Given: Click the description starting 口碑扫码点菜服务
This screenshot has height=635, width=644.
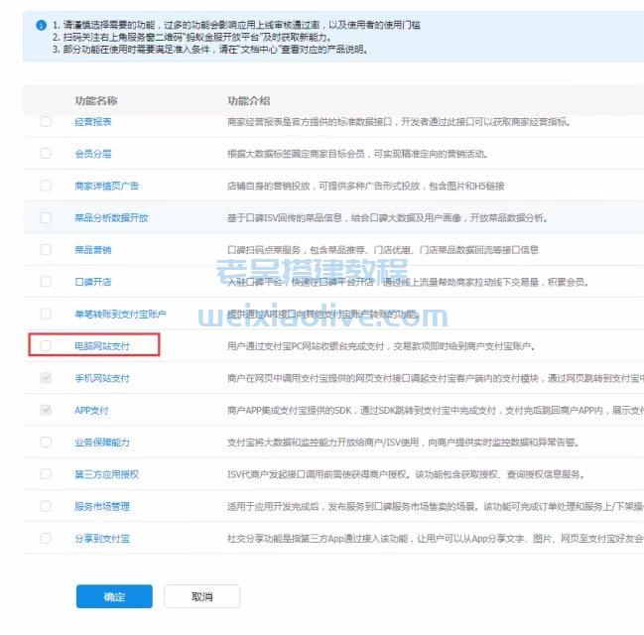Looking at the screenshot, I should click(383, 250).
